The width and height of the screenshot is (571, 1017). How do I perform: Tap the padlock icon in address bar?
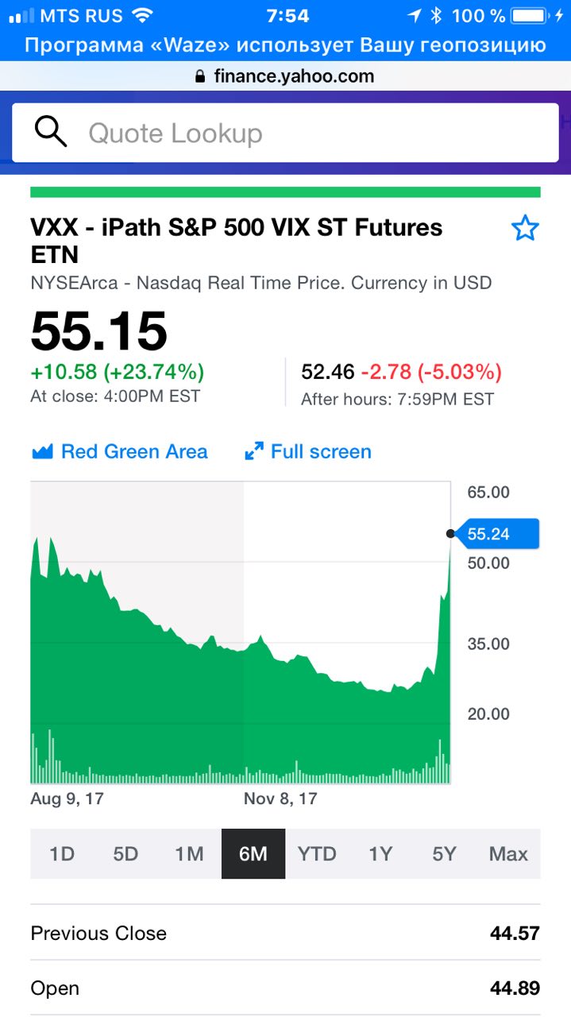pos(200,77)
